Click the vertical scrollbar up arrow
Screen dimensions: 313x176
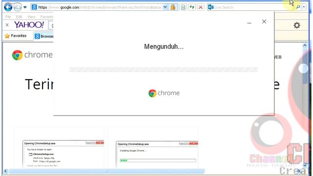305,45
